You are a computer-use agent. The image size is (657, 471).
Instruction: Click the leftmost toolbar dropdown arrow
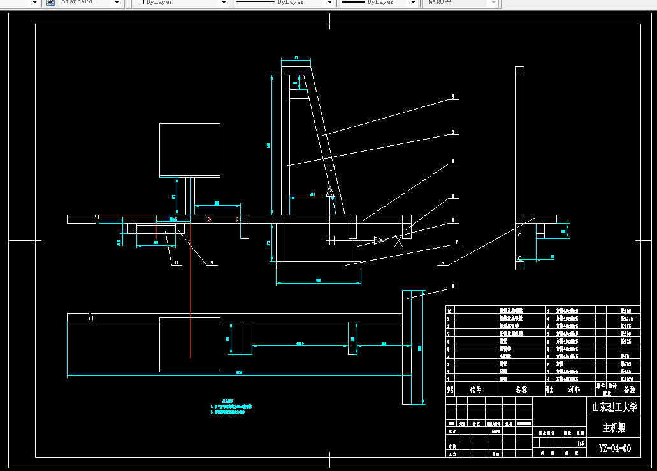pos(35,3)
